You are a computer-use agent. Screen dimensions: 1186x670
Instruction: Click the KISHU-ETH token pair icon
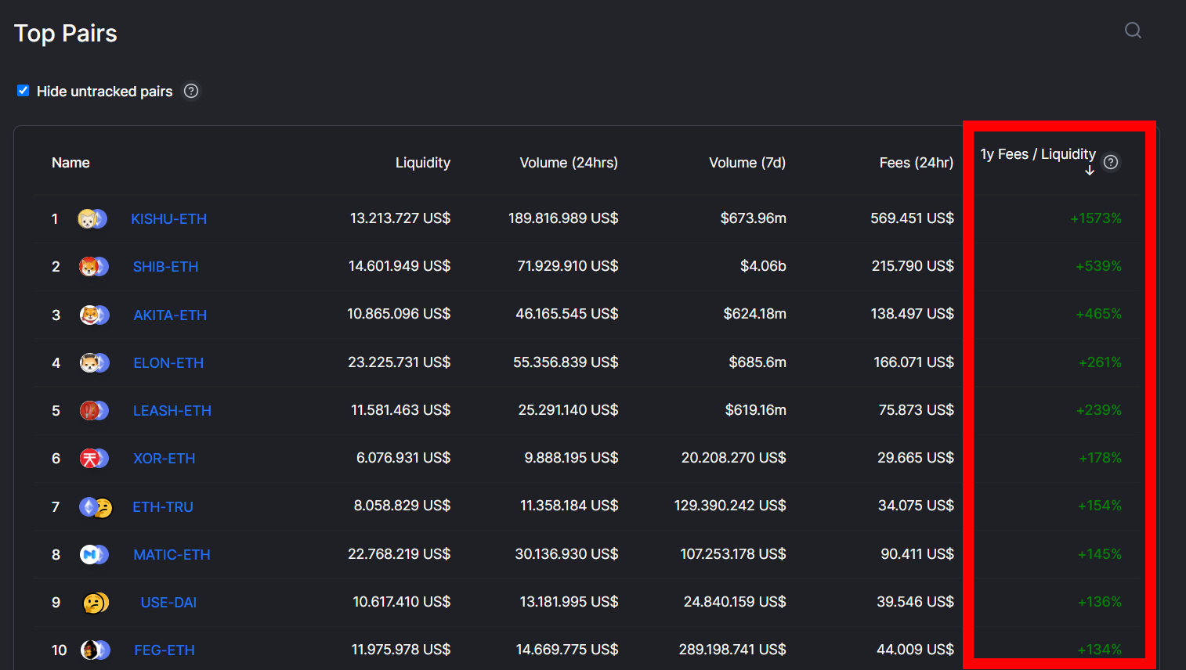(92, 219)
